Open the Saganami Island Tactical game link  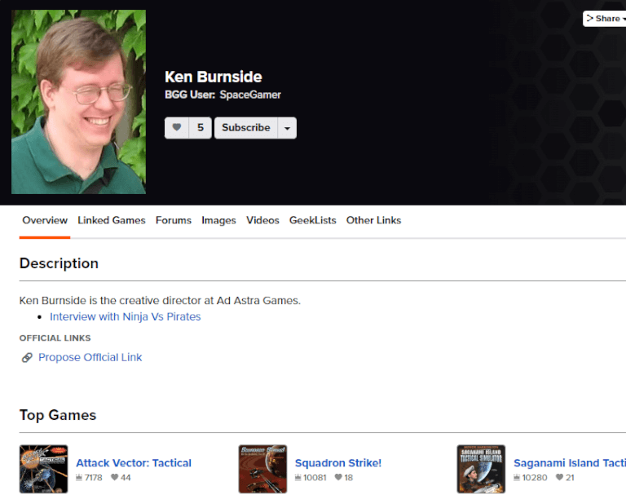[x=569, y=463]
